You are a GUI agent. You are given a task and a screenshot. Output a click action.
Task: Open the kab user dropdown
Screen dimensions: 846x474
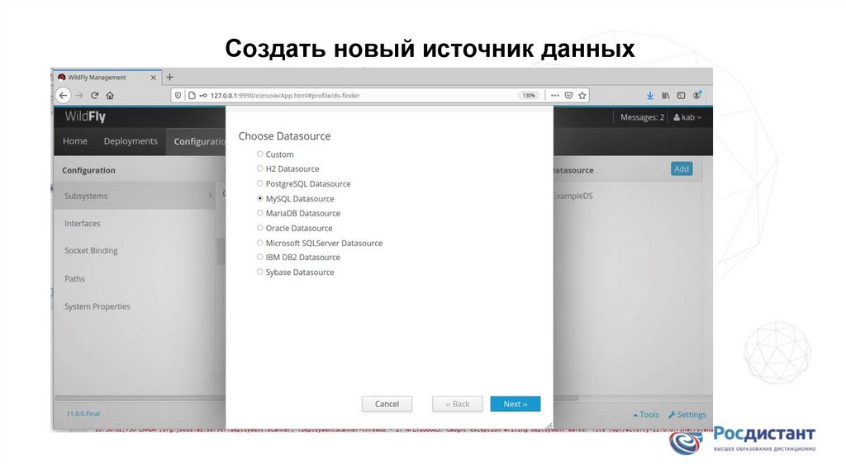coord(687,117)
